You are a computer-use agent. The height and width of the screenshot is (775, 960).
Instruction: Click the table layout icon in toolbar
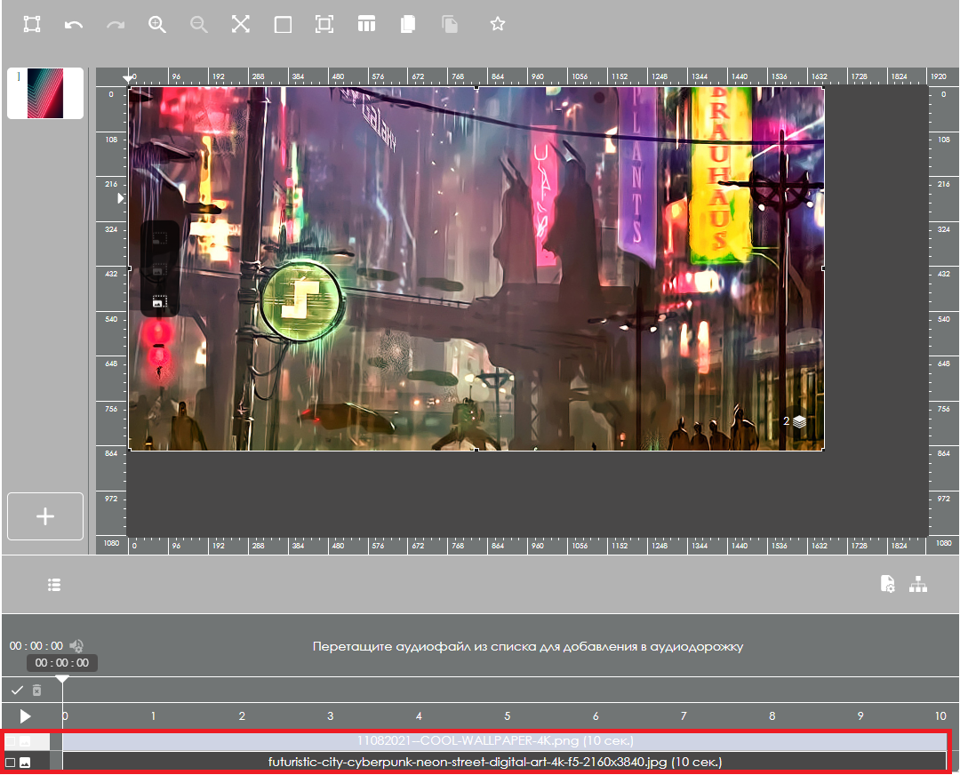click(366, 25)
